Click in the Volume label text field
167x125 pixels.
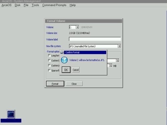(95, 39)
